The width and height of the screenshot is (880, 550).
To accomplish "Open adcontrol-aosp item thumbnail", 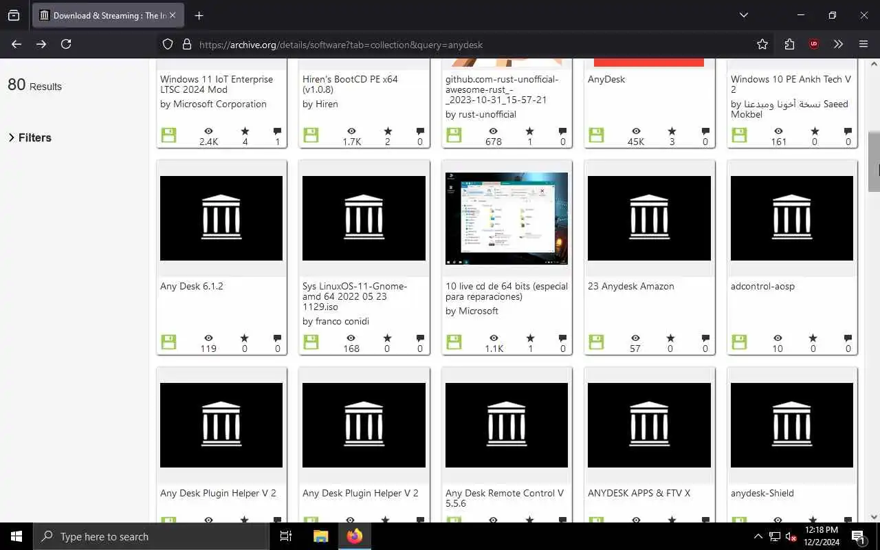I will pyautogui.click(x=792, y=218).
